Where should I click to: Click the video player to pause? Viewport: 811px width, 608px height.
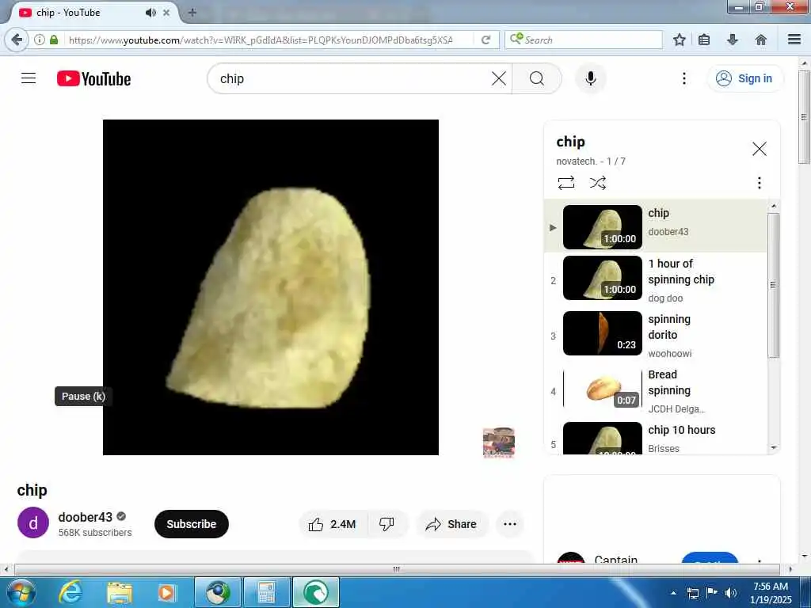[271, 287]
